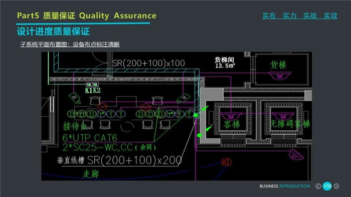
Task: Click the 货梯间 13.5m² room label
Action: tap(225, 62)
